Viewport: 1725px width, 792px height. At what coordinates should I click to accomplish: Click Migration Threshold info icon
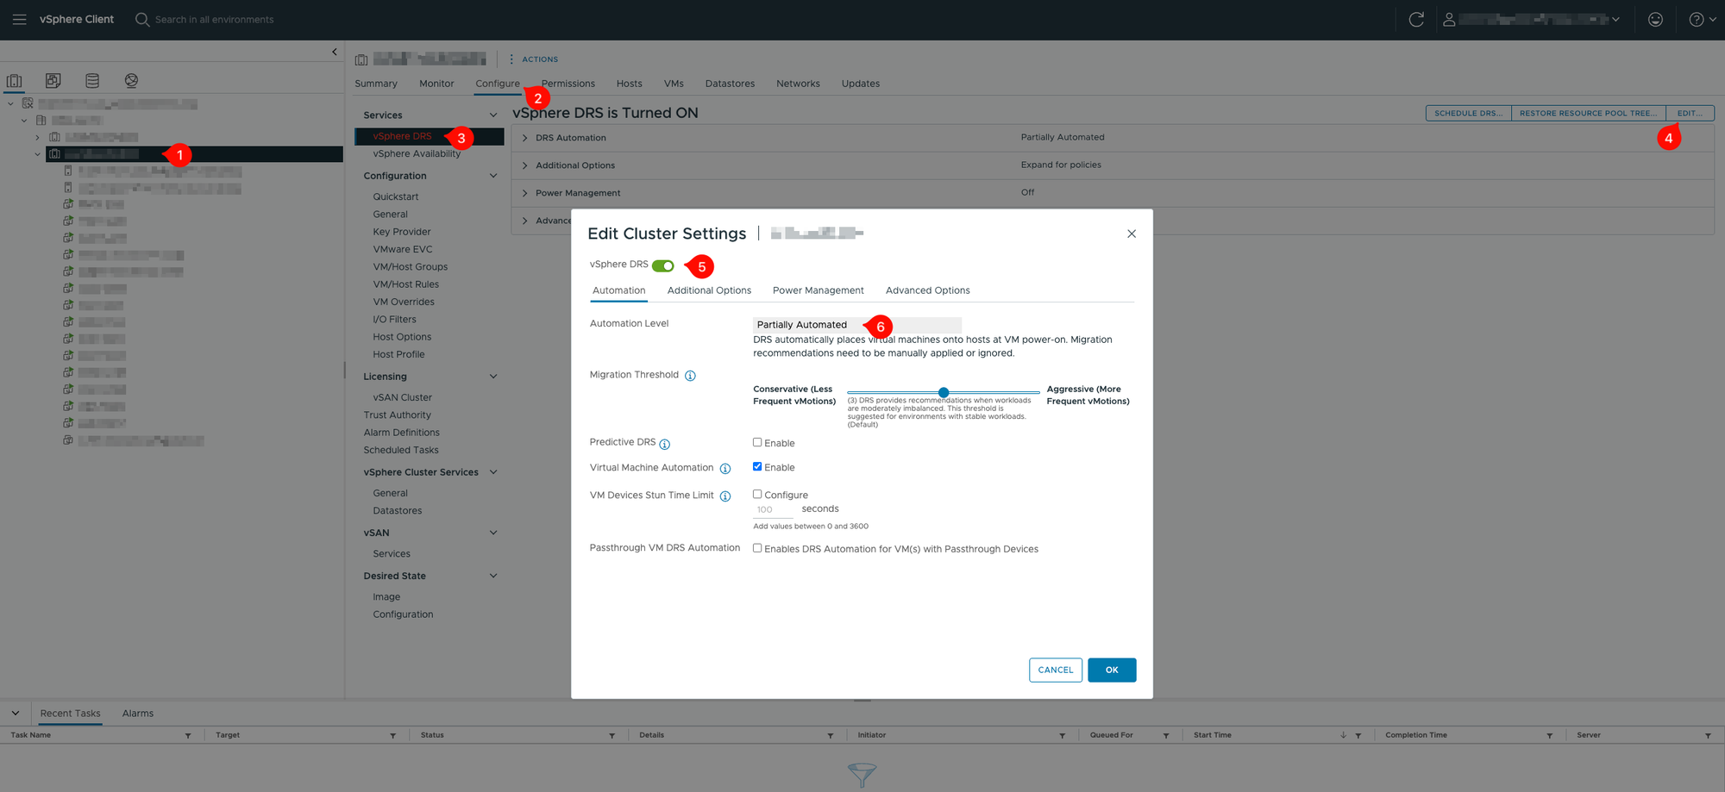(690, 376)
